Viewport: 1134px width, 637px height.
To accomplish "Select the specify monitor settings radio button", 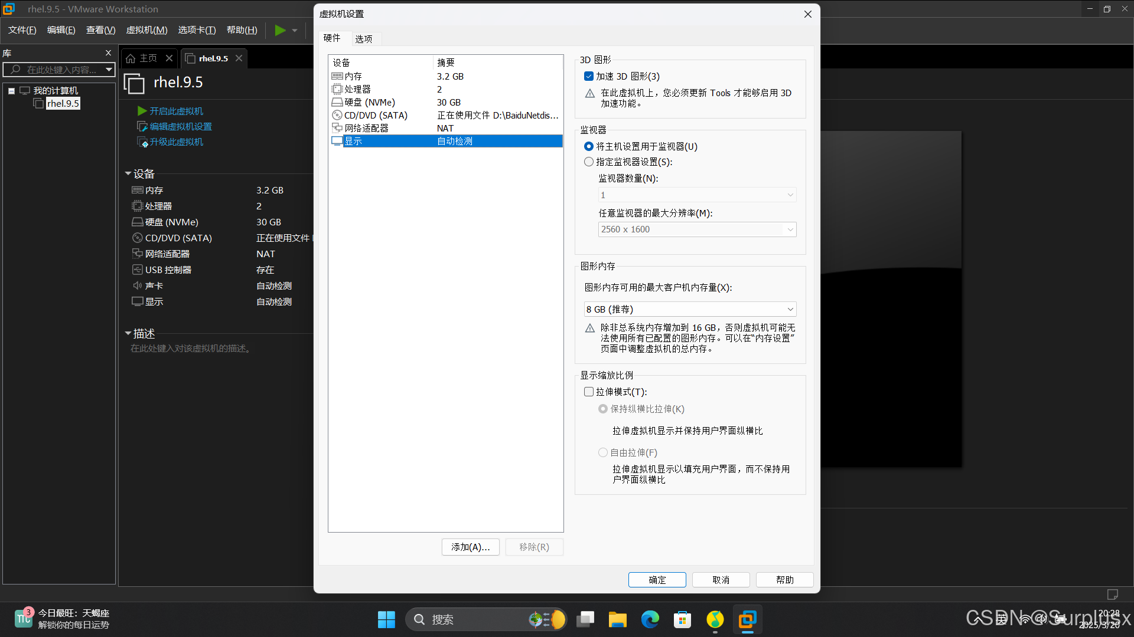I will click(x=589, y=162).
